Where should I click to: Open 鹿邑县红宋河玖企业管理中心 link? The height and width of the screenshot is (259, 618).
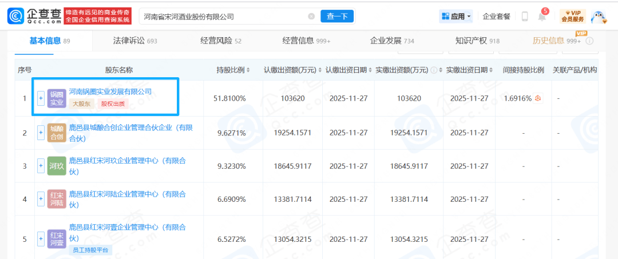click(x=127, y=166)
